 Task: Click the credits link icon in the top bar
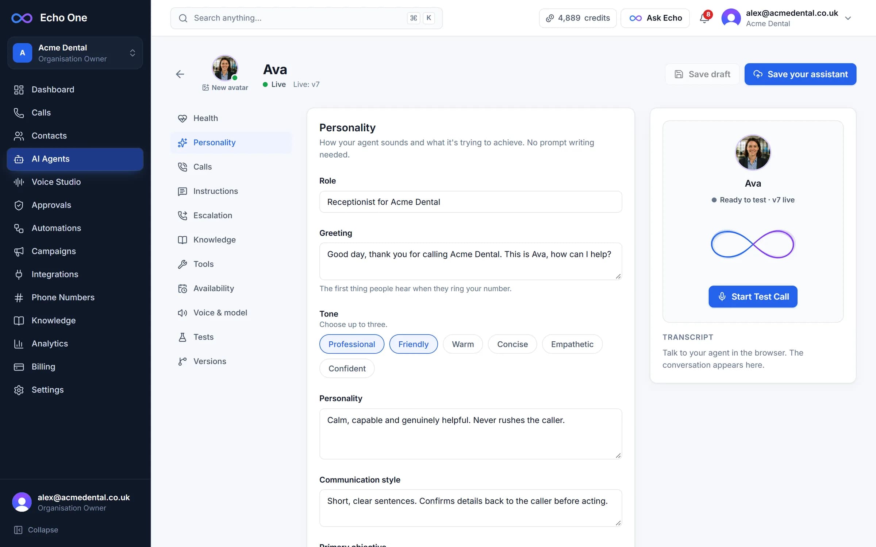coord(550,18)
